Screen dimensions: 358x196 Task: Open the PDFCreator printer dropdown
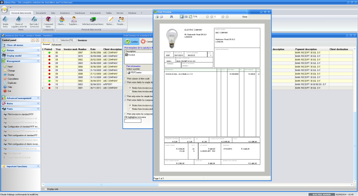[139, 73]
